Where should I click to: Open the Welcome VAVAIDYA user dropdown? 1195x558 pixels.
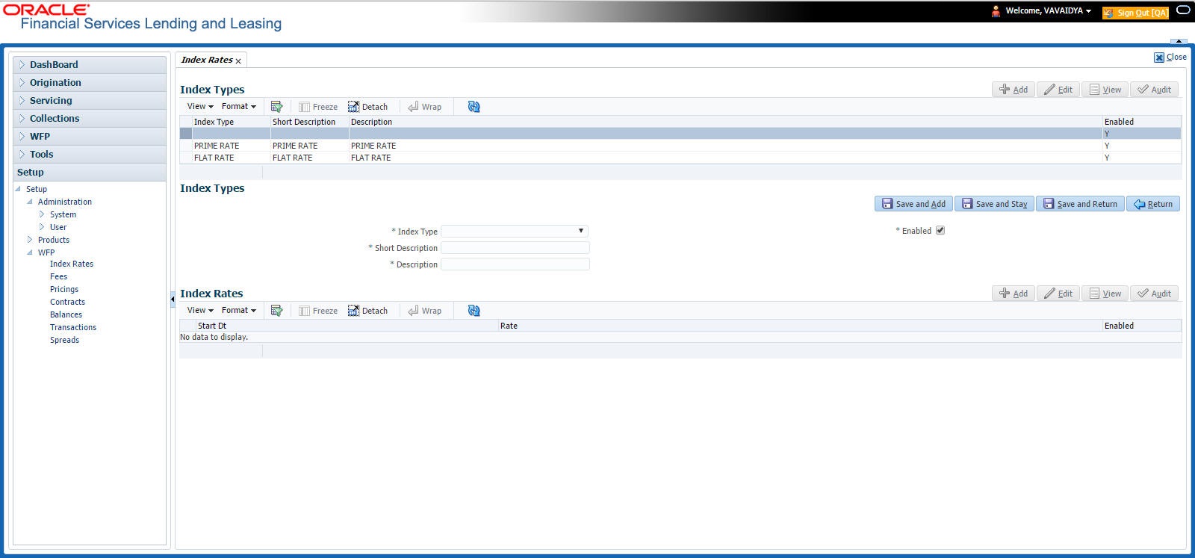[1049, 11]
